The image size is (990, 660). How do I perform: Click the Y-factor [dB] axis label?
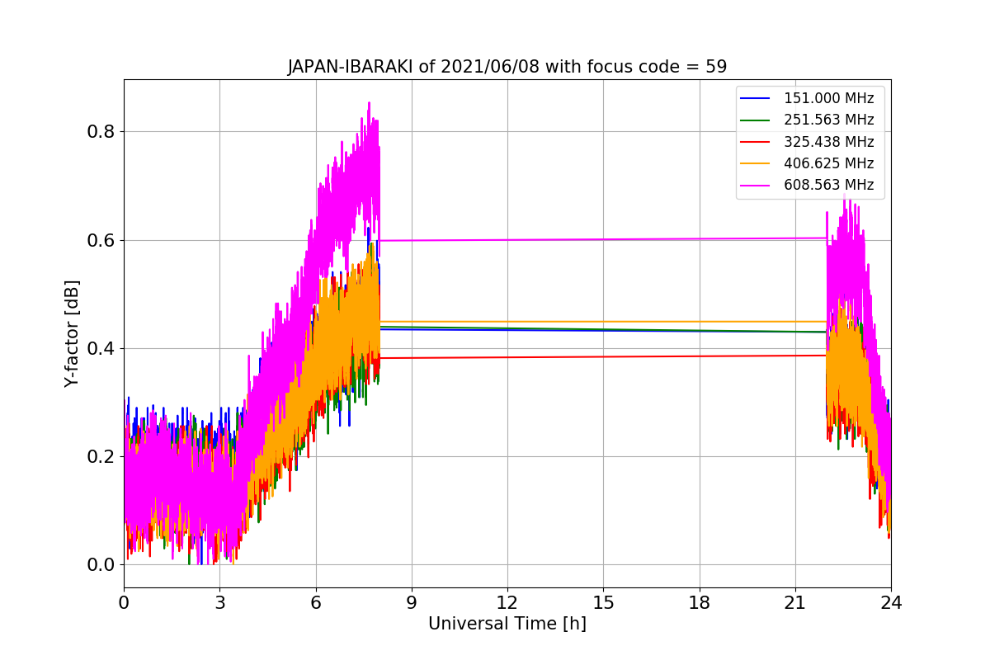73,334
